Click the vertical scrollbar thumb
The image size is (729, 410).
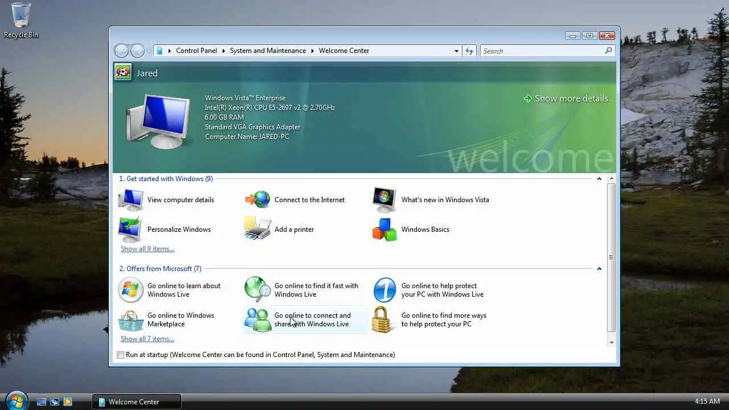611,257
